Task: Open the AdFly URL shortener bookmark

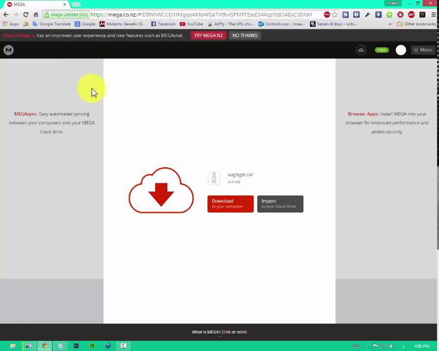Action: point(230,24)
